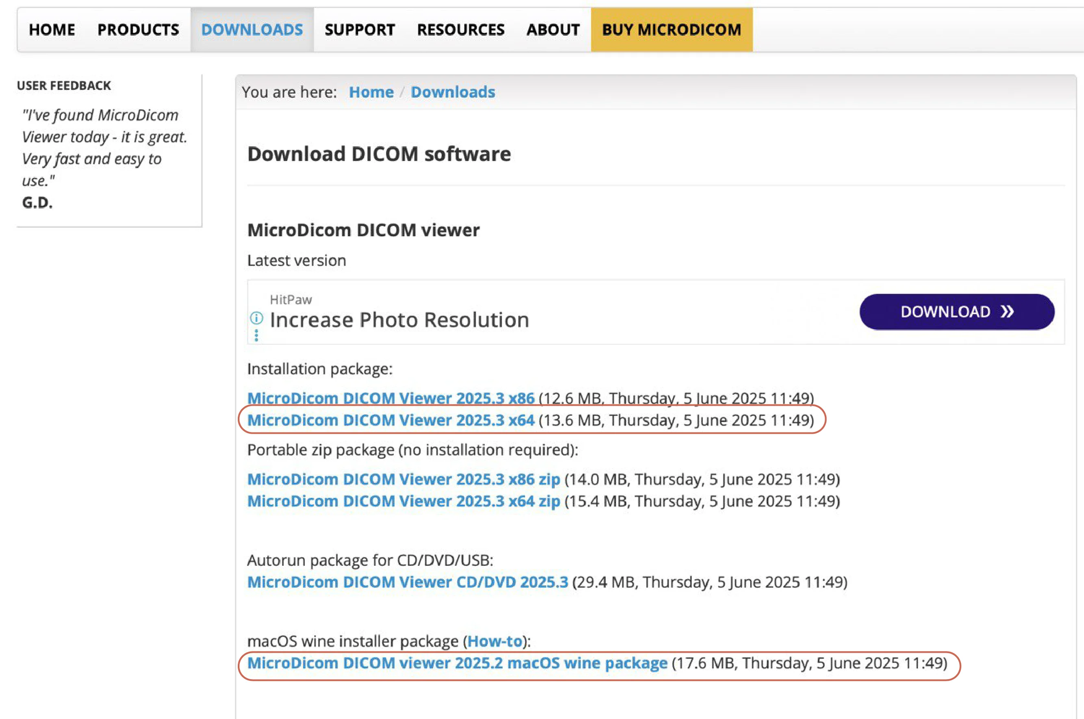Screen dimensions: 1084x719
Task: Go to RESOURCES in navigation bar
Action: [461, 30]
